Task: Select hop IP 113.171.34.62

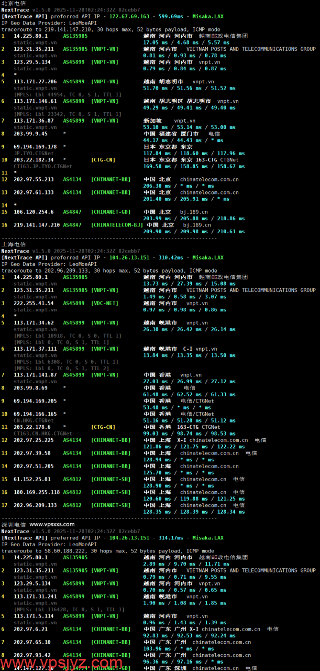Action: (x=34, y=323)
